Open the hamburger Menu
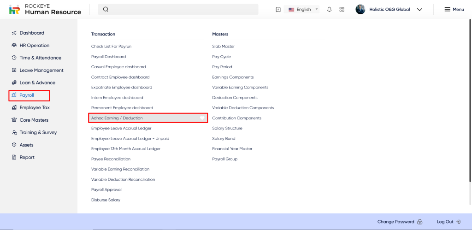The image size is (472, 230). [x=454, y=9]
